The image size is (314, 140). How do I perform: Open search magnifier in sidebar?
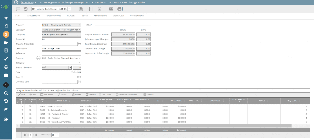[6, 93]
